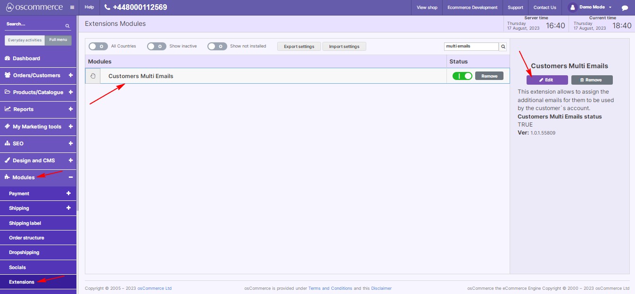Expand SEO menu plus
This screenshot has width=635, height=294.
point(71,143)
